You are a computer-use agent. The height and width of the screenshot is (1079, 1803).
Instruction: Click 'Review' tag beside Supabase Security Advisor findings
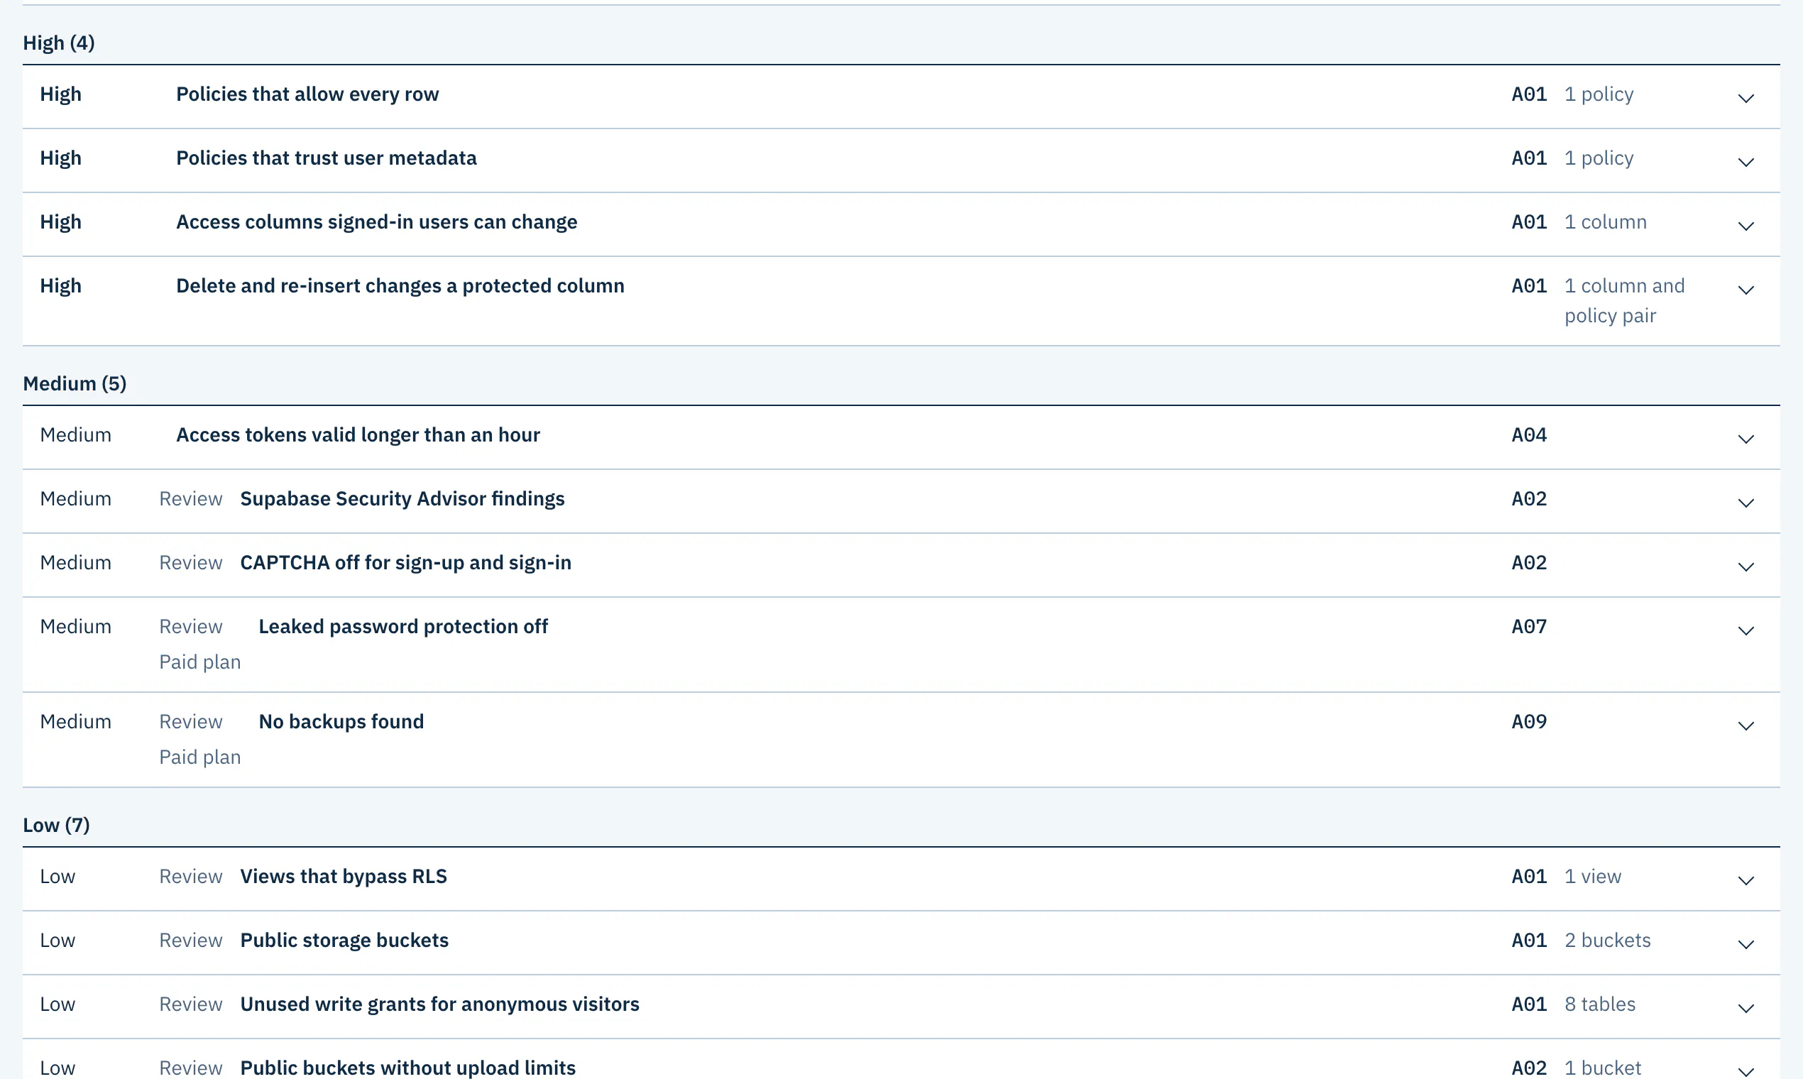190,500
